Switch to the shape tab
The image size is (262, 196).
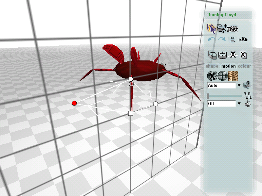(x=212, y=66)
